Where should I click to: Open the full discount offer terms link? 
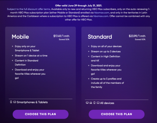[29, 9]
